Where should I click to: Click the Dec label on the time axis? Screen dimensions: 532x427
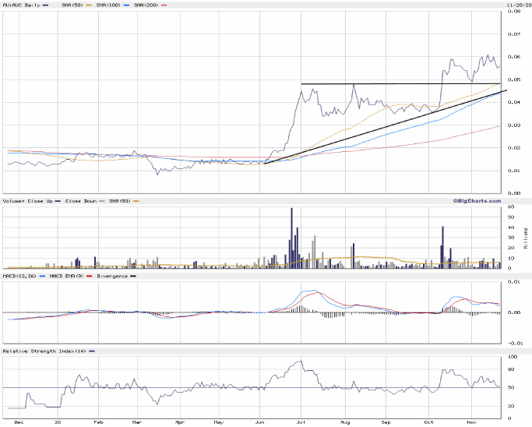click(18, 419)
